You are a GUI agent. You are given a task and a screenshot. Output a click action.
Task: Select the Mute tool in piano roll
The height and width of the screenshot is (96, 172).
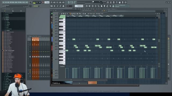tap(78, 14)
